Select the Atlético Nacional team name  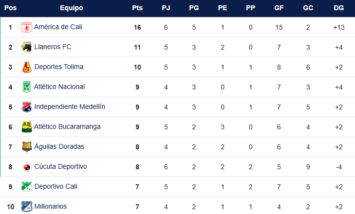click(x=59, y=87)
